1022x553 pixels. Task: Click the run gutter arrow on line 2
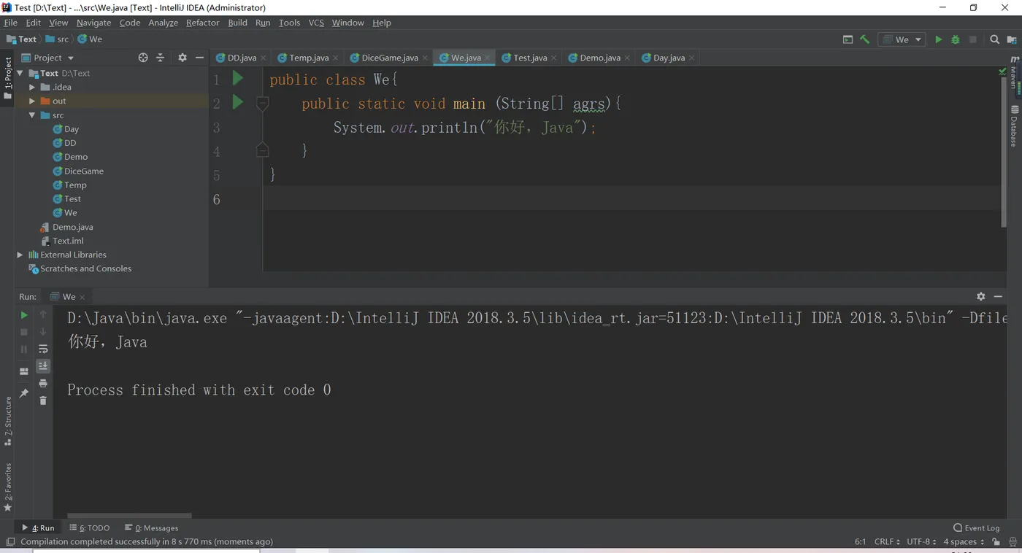(x=237, y=102)
